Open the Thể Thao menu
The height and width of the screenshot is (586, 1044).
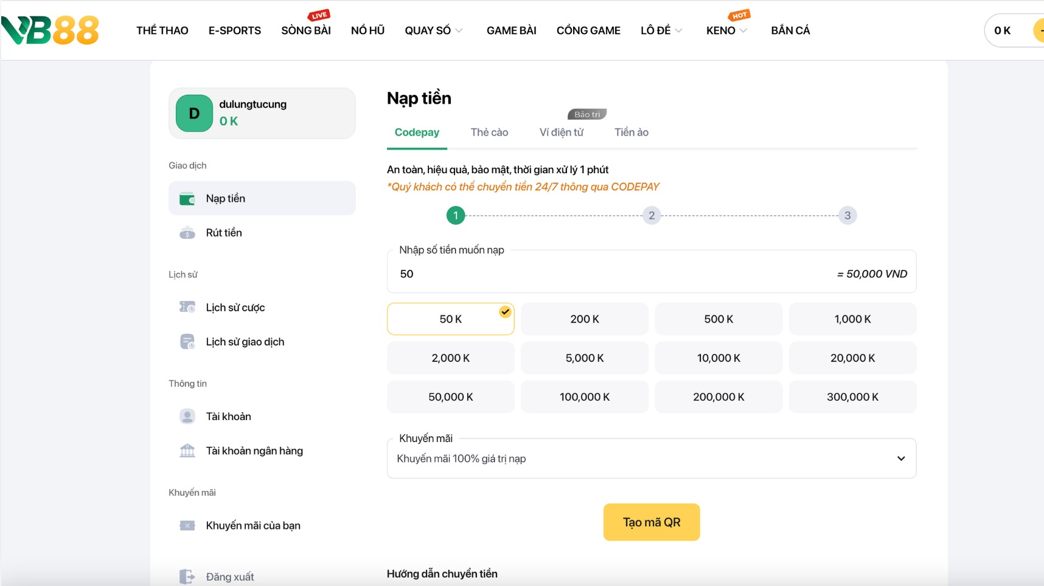162,30
